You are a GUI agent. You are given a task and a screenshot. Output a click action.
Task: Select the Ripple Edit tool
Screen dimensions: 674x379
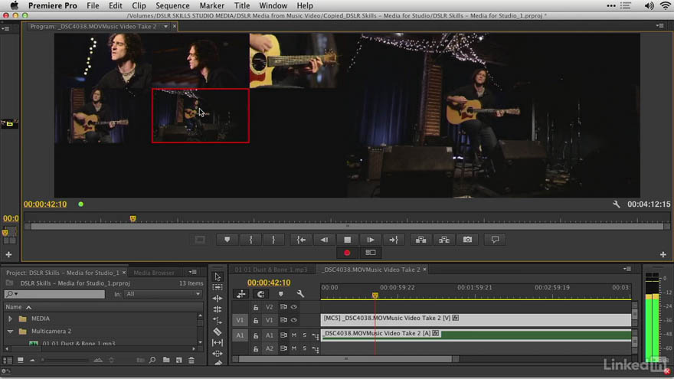[218, 298]
